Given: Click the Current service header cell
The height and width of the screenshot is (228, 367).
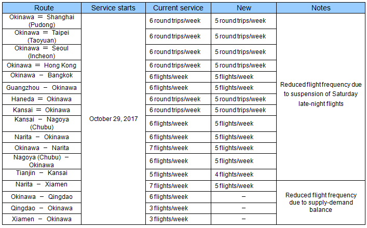Looking at the screenshot, I should (x=178, y=8).
